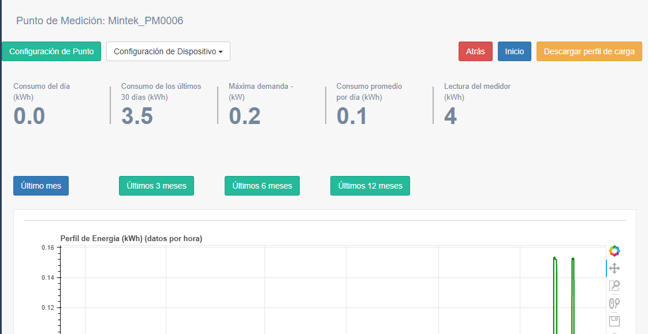
Task: Click the Lectura del medidor value 4
Action: pos(450,116)
